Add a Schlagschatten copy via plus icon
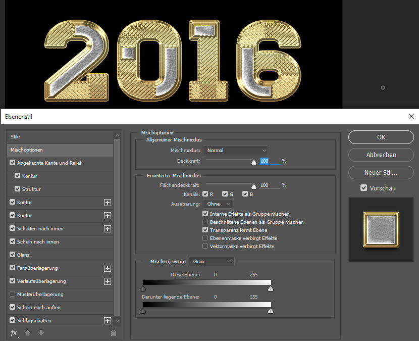 [x=107, y=321]
